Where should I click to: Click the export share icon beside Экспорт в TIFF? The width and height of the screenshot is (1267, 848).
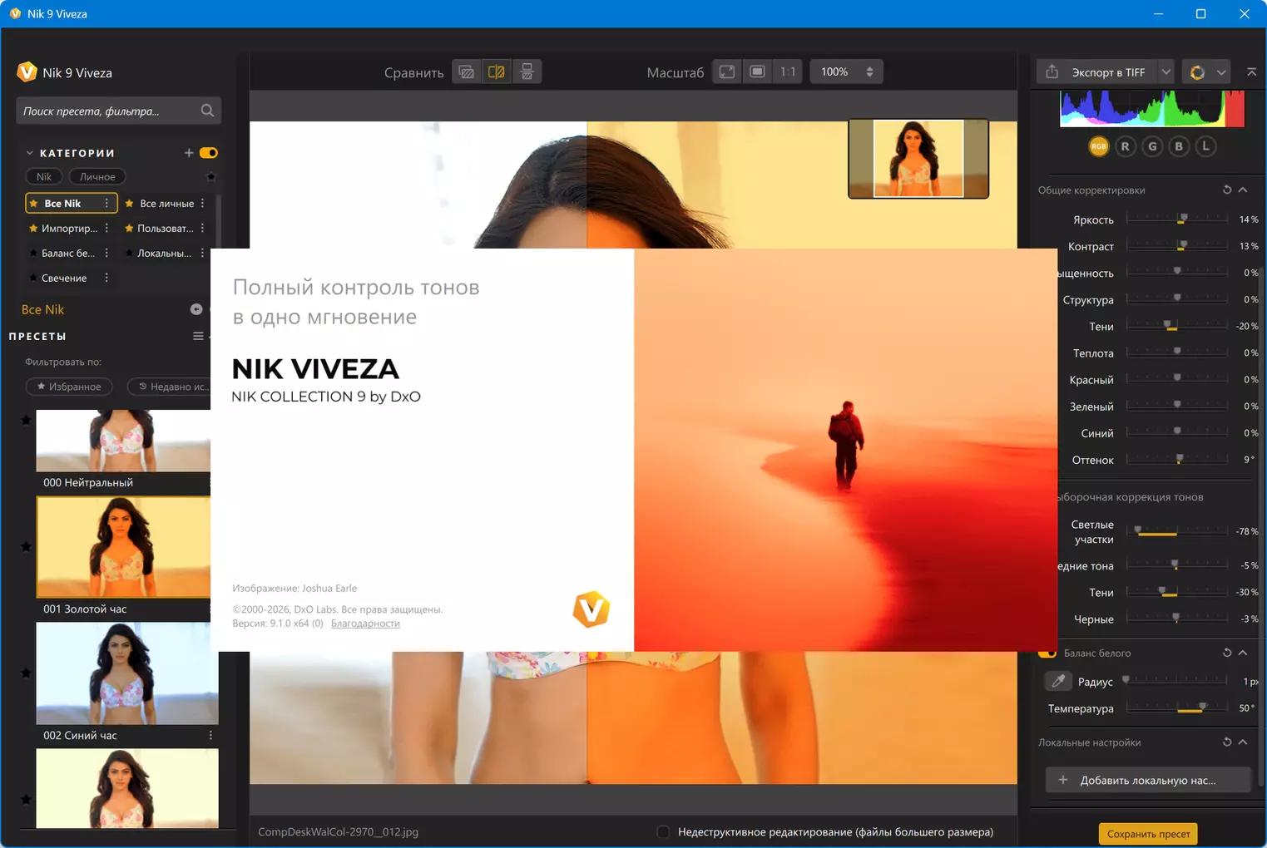point(1052,72)
